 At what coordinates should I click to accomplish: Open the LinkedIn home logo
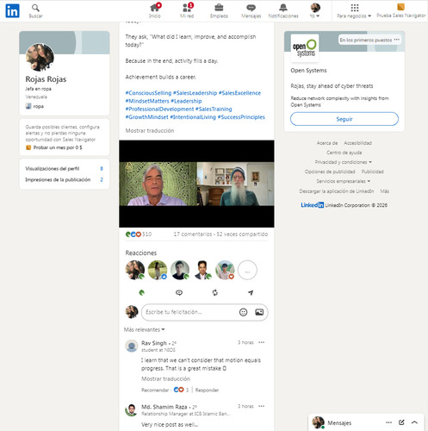click(x=12, y=11)
